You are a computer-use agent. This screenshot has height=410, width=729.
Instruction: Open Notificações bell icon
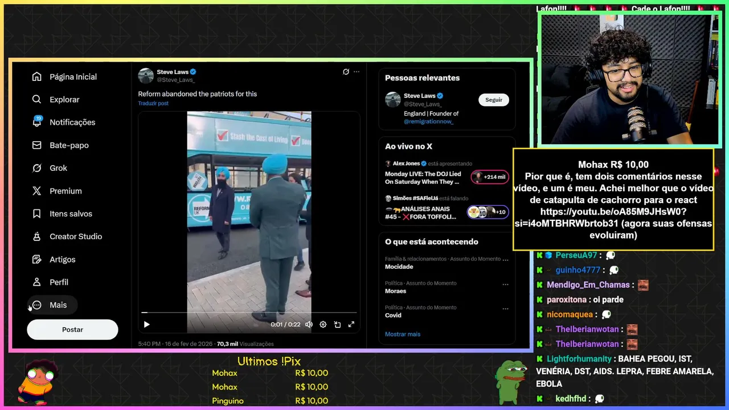coord(37,122)
